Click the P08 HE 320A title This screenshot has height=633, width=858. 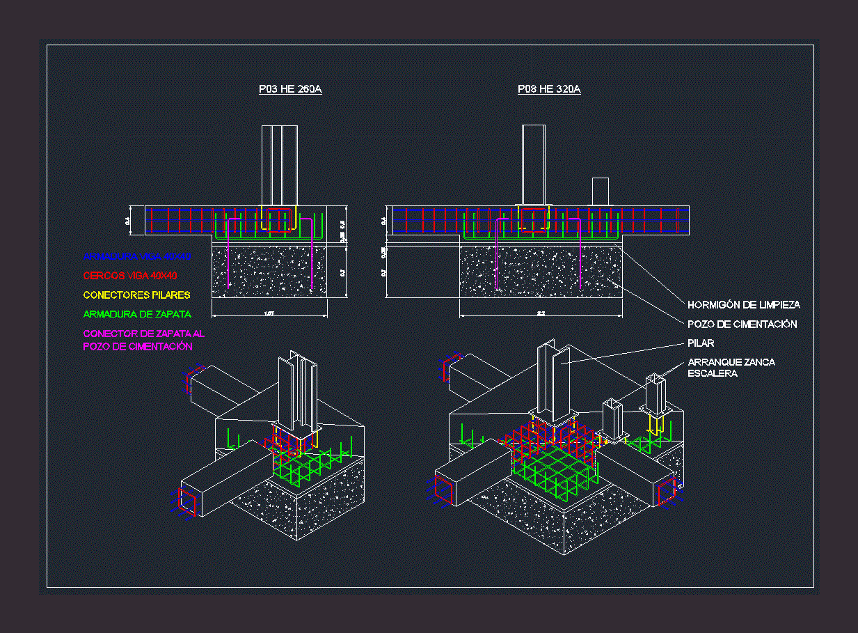[549, 89]
